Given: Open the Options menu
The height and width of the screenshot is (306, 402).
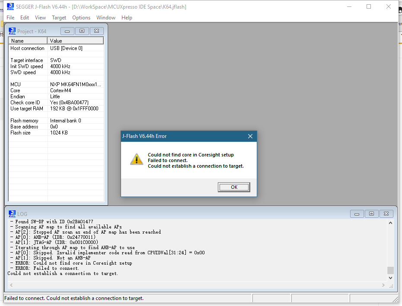Looking at the screenshot, I should [81, 18].
